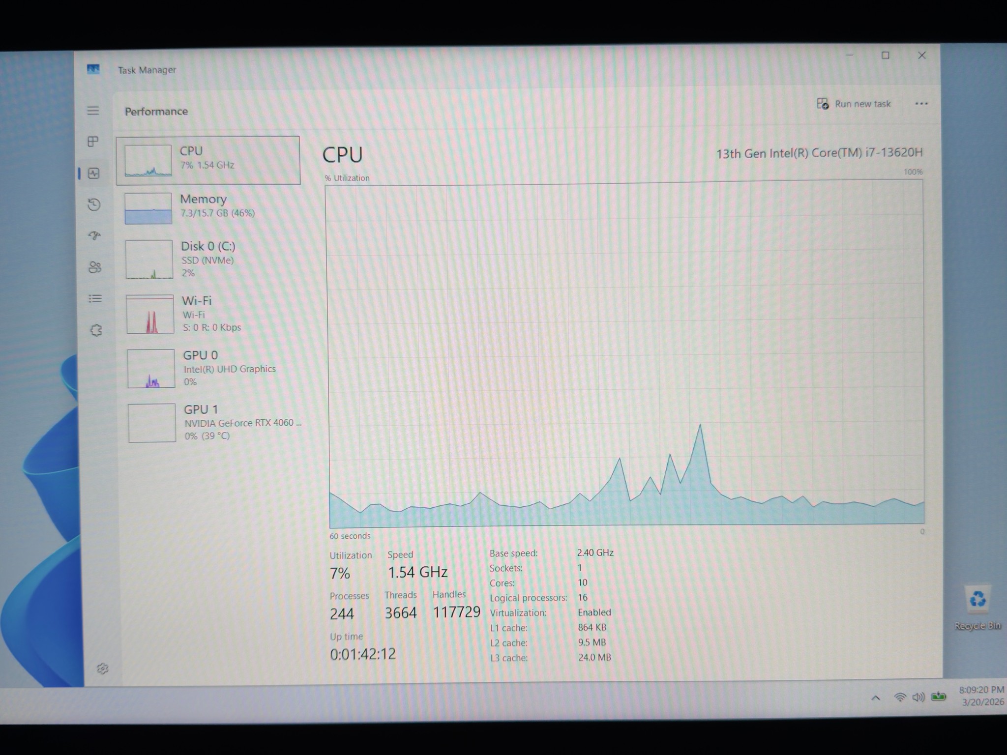The width and height of the screenshot is (1007, 755).
Task: Select GPU 0 Intel UHD Graphics
Action: click(212, 368)
